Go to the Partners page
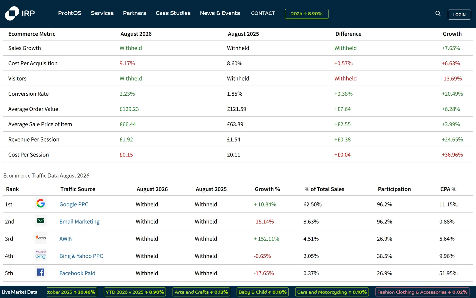The image size is (476, 298). click(x=134, y=13)
